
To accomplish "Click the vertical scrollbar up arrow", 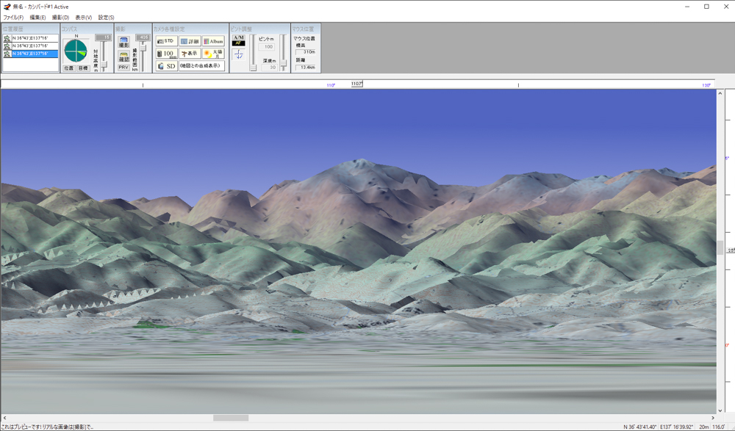I will tap(720, 93).
